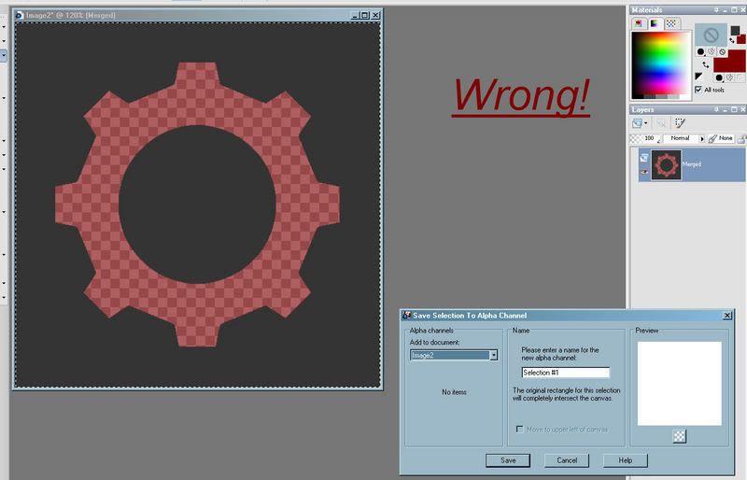Toggle the All tools checkbox

coord(699,90)
